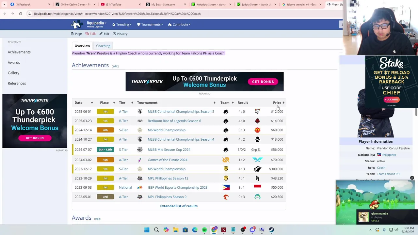Sort table by Tournament column
This screenshot has height=235, width=418.
coord(176,102)
